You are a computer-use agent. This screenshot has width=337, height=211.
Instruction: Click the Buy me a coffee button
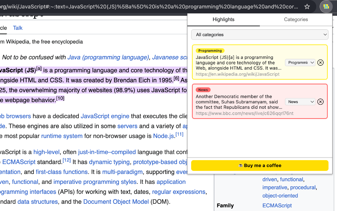[260, 165]
